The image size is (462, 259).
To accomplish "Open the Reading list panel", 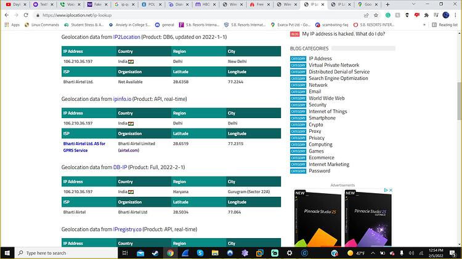I will click(x=445, y=25).
